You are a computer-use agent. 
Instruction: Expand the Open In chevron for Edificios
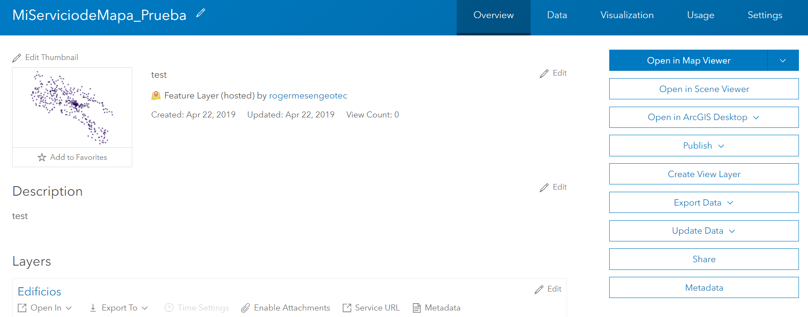(69, 308)
